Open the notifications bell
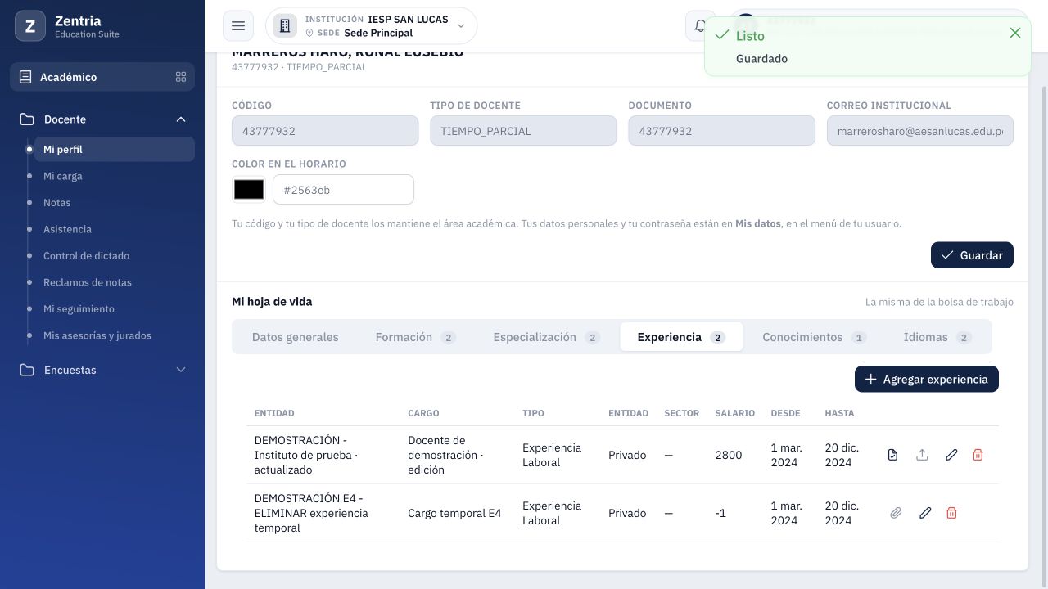The width and height of the screenshot is (1048, 589). 700,26
